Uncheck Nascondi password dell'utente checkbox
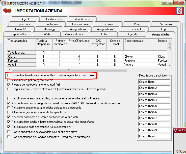This screenshot has height=154, width=186. [x=9, y=117]
